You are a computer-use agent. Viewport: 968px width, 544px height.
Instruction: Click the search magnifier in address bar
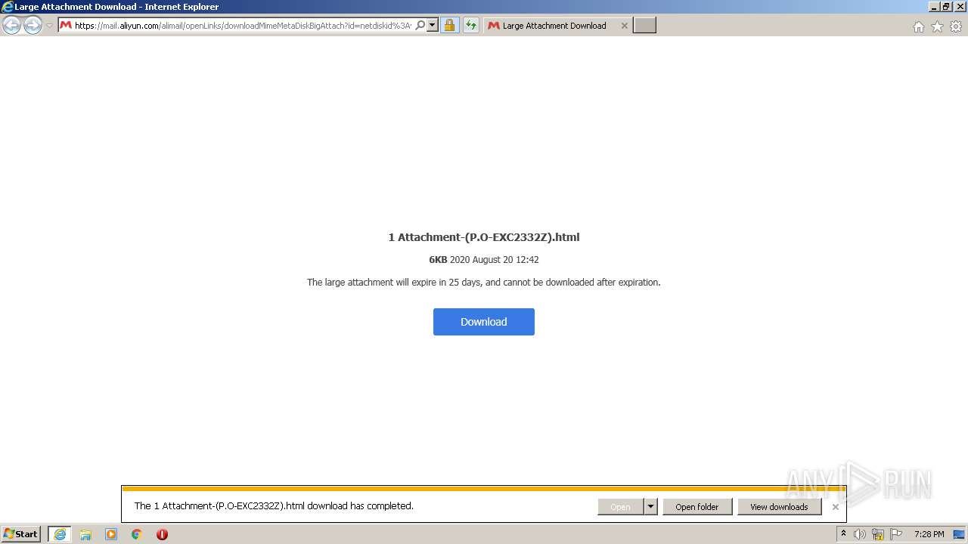[x=420, y=26]
